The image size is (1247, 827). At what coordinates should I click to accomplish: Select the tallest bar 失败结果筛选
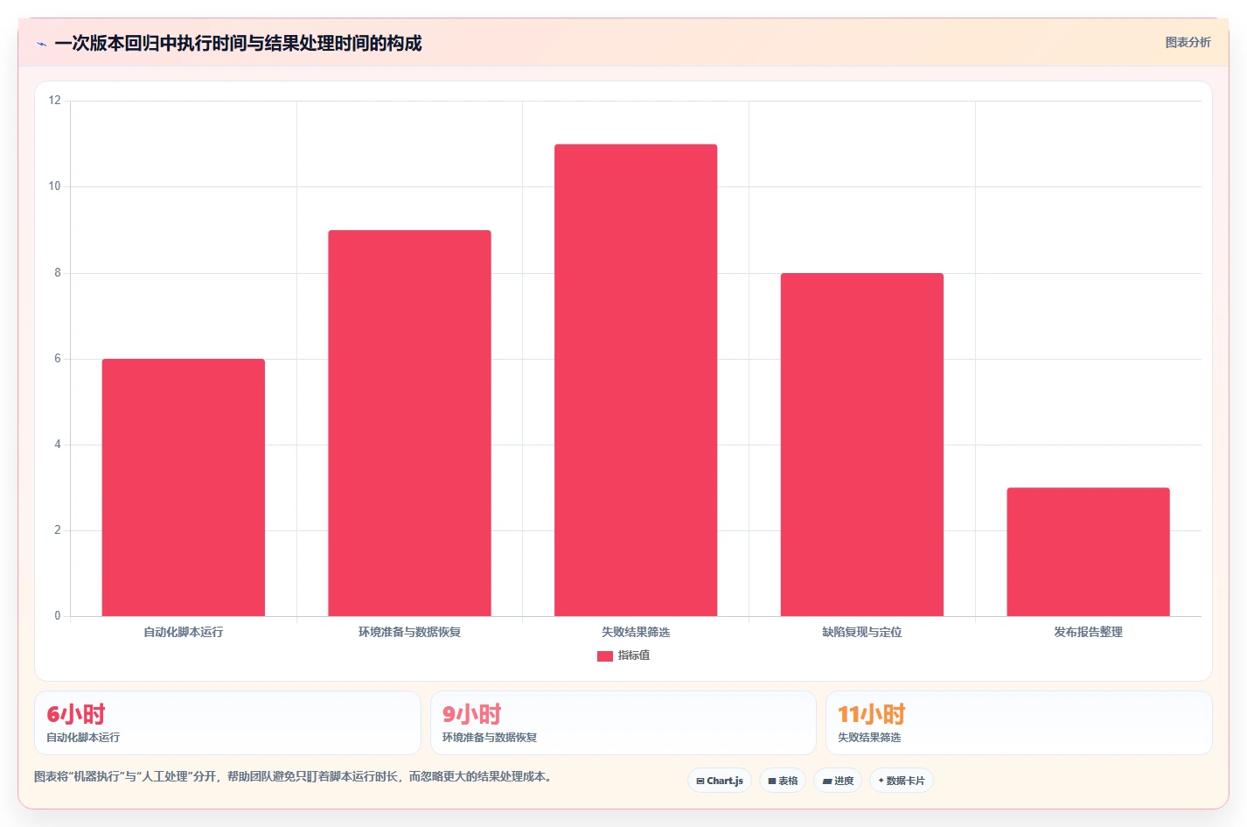636,380
